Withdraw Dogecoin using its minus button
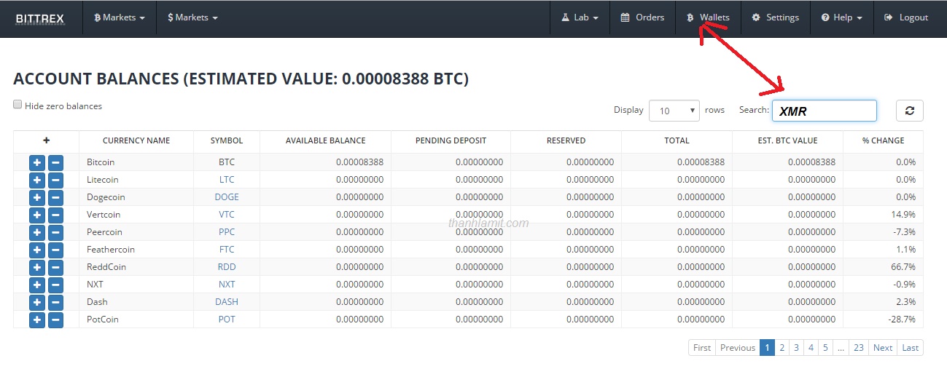Image resolution: width=947 pixels, height=385 pixels. coord(55,197)
